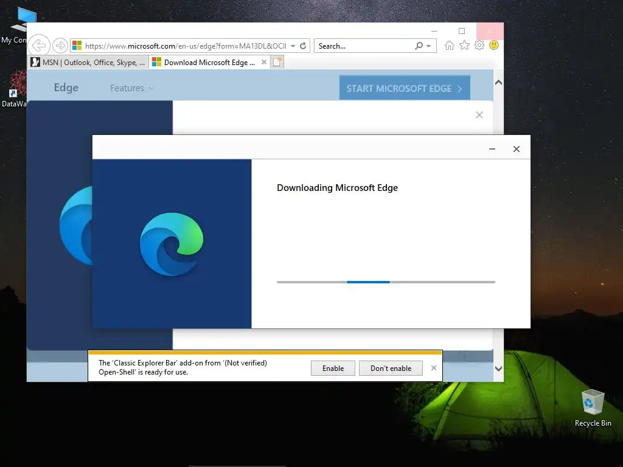Click the Edge download progress bar

coord(386,282)
